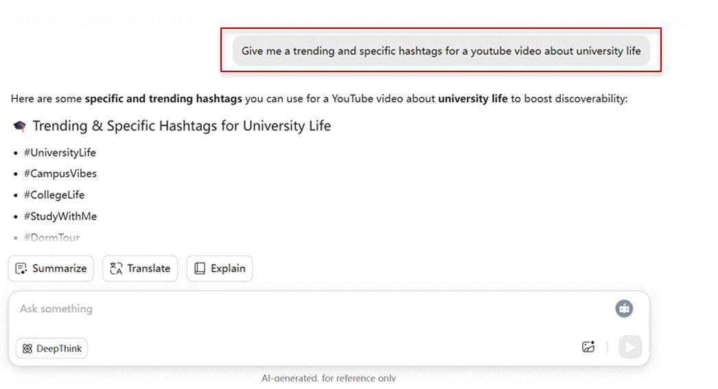The image size is (718, 389).
Task: Click the Trending & Specific Hashtags heading
Action: tap(182, 126)
